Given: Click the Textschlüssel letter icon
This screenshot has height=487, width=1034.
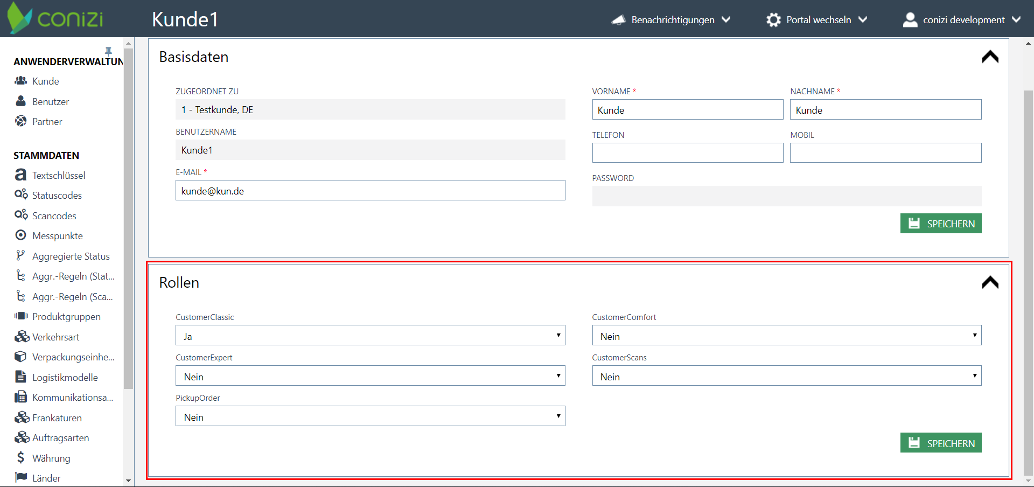Looking at the screenshot, I should pos(21,175).
